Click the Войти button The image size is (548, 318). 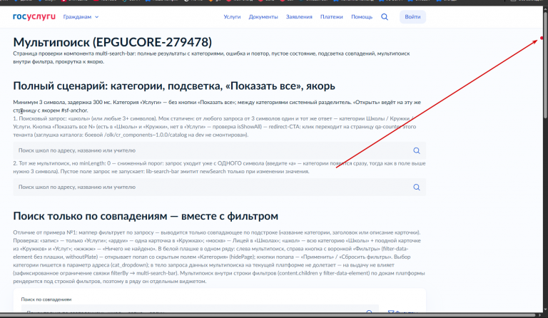(412, 16)
